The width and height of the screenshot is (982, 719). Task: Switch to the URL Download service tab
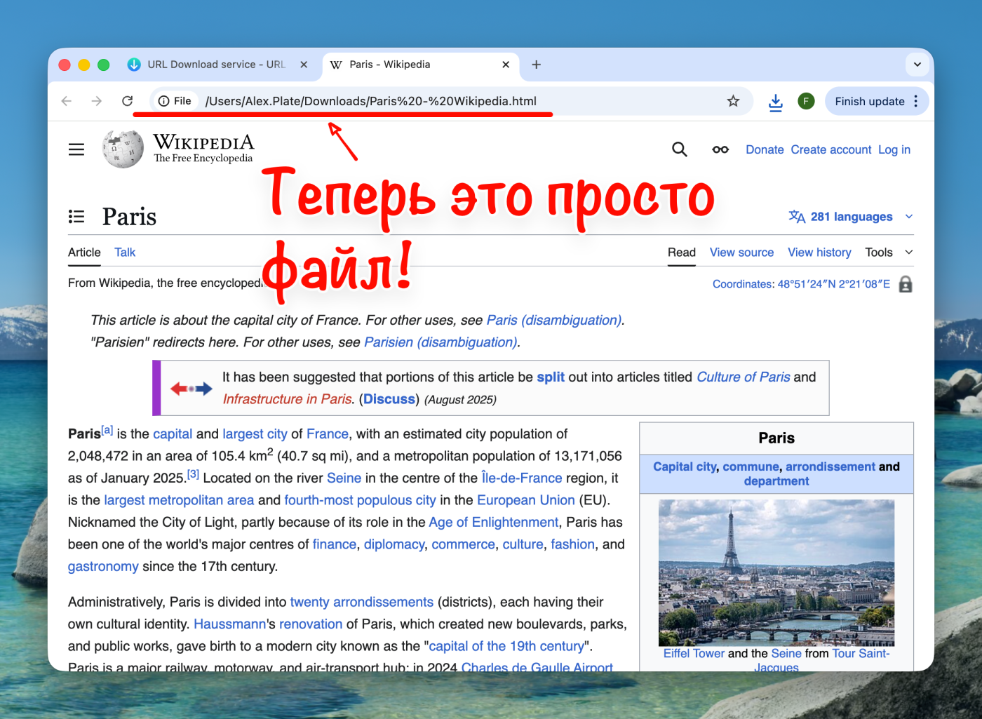210,64
